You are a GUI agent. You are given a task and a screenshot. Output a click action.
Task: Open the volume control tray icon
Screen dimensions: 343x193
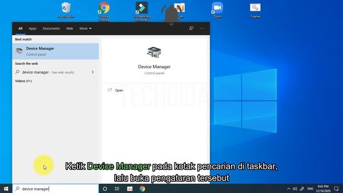295,189
